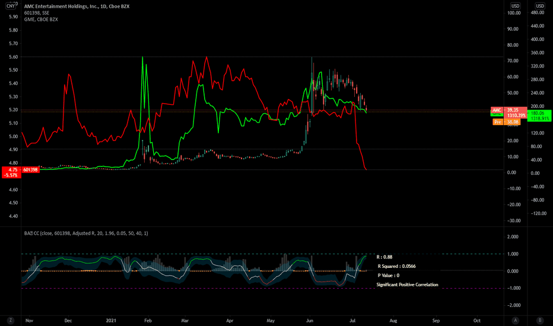Click the AMC 39.35 price label
Image resolution: width=553 pixels, height=326 pixels.
pos(509,110)
